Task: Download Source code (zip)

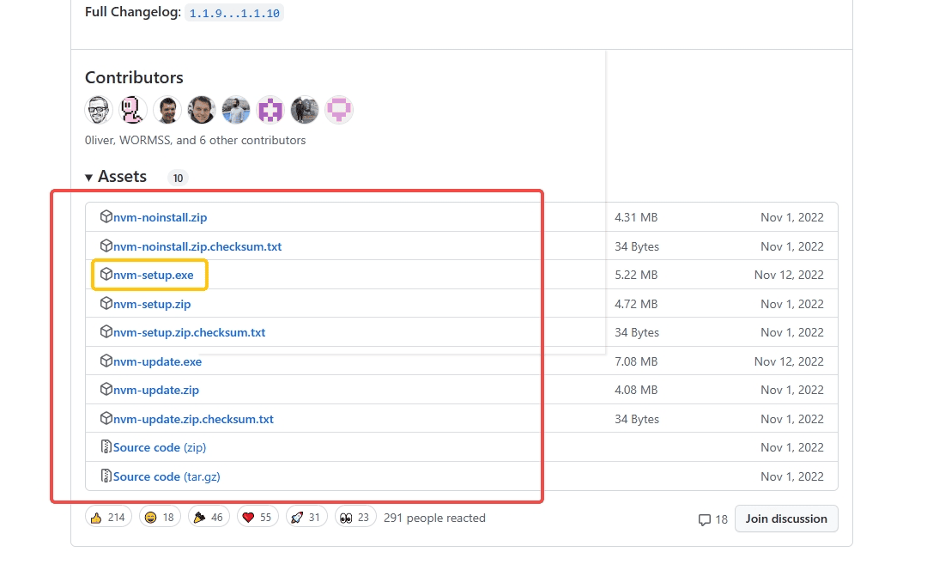Action: (x=160, y=447)
